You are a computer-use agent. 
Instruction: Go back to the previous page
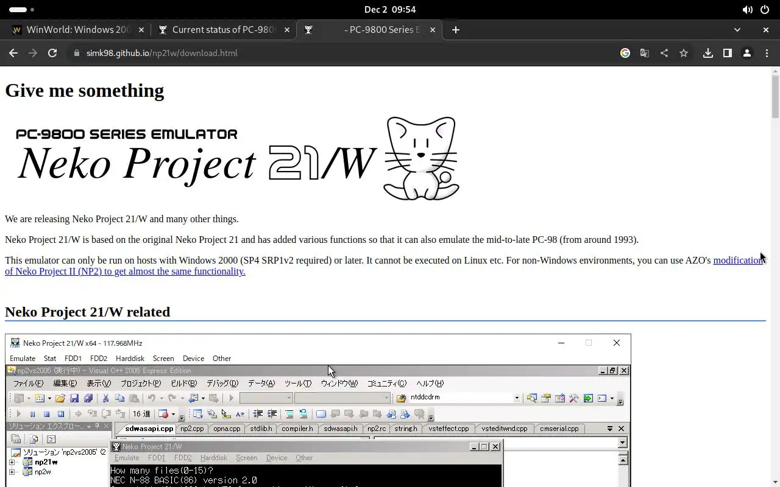click(13, 53)
